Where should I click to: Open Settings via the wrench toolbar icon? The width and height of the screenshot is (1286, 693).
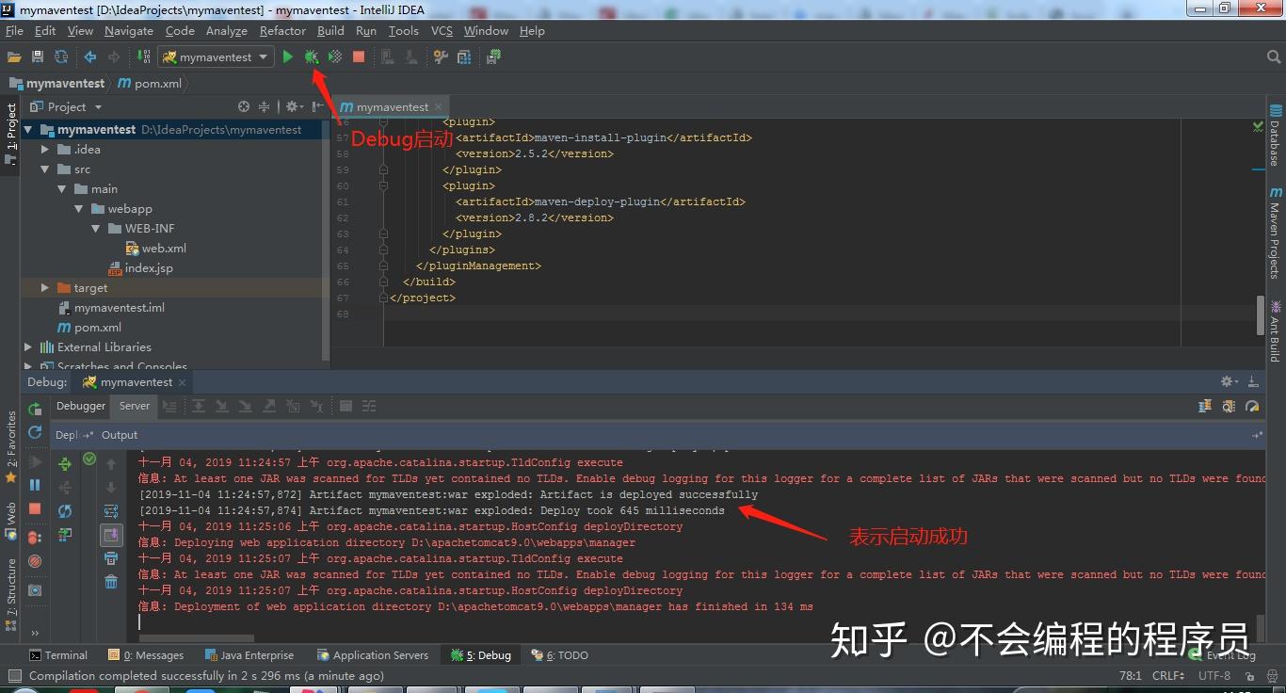pyautogui.click(x=441, y=57)
